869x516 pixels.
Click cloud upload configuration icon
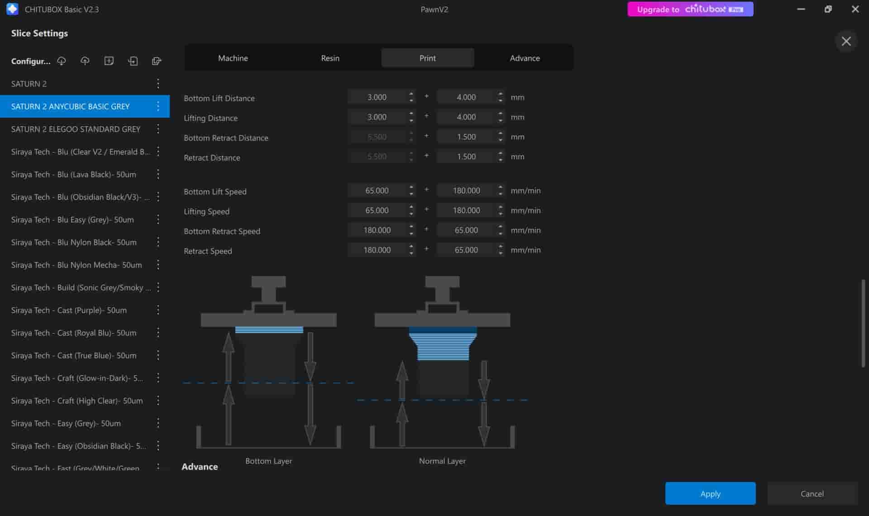(x=85, y=61)
